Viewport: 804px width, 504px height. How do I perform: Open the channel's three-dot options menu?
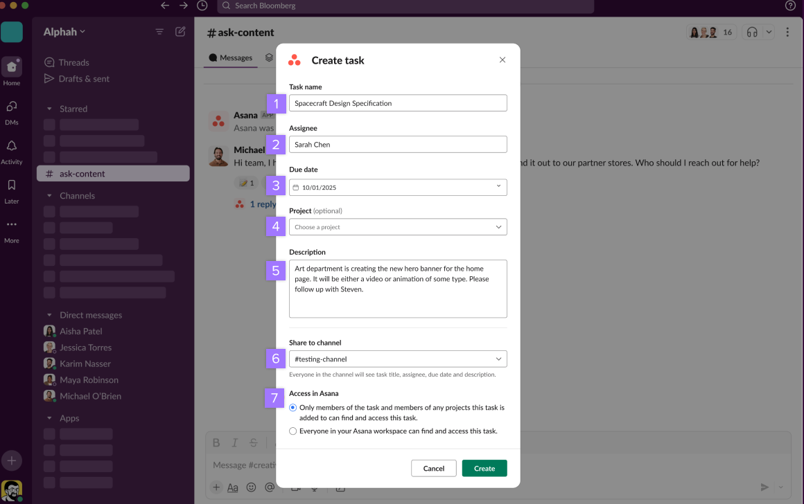pyautogui.click(x=787, y=33)
